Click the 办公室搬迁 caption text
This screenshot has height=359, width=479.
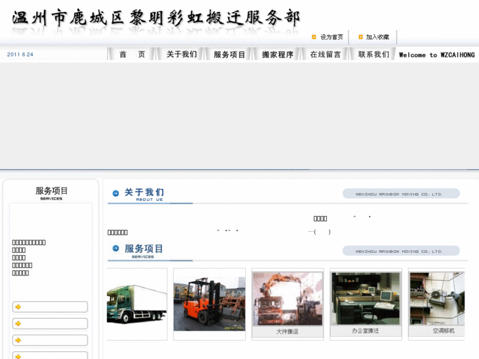click(x=366, y=331)
